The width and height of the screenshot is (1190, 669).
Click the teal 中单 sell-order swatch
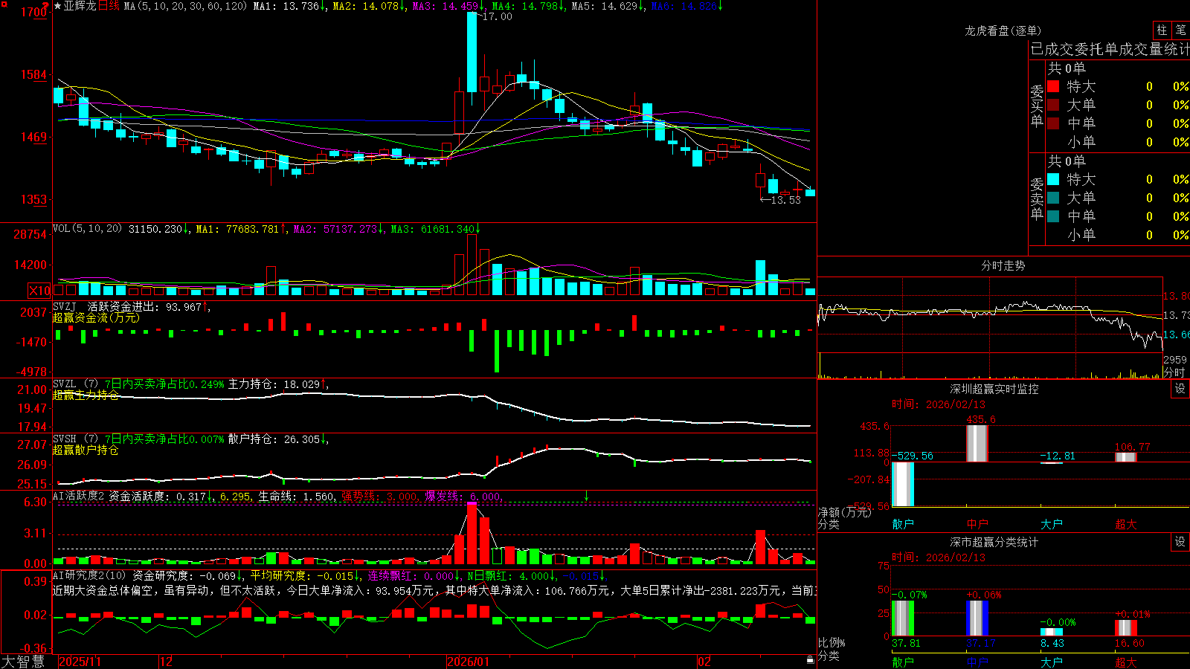(x=1053, y=216)
